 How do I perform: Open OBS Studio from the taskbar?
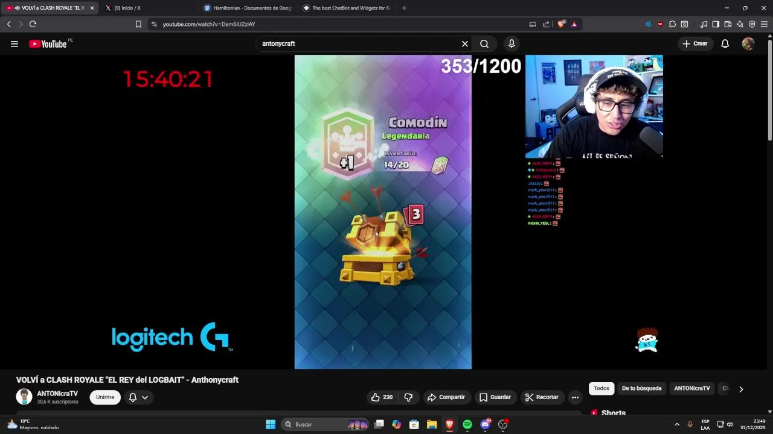coord(502,424)
